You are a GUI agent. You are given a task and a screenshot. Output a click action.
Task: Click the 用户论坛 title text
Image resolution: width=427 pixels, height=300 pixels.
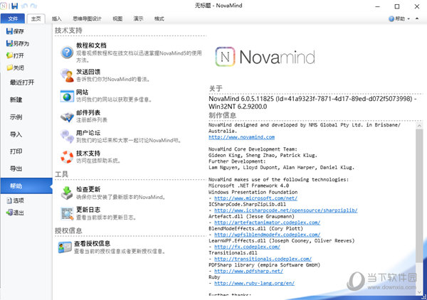click(88, 133)
